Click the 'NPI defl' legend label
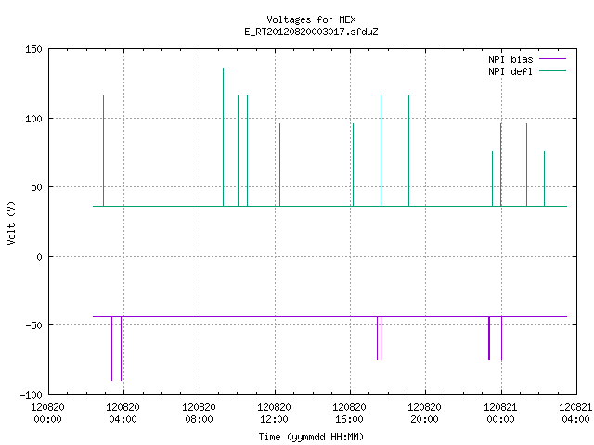 (510, 71)
